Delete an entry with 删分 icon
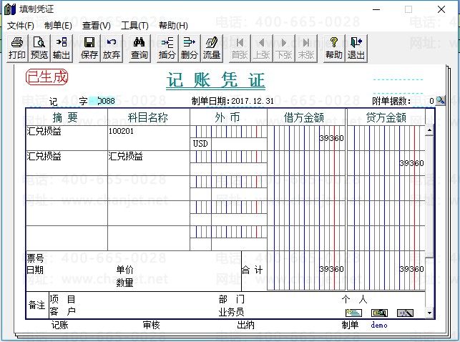 pos(190,48)
